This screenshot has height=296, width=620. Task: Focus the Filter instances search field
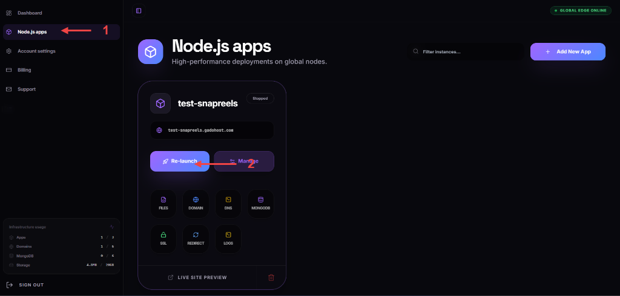click(466, 52)
